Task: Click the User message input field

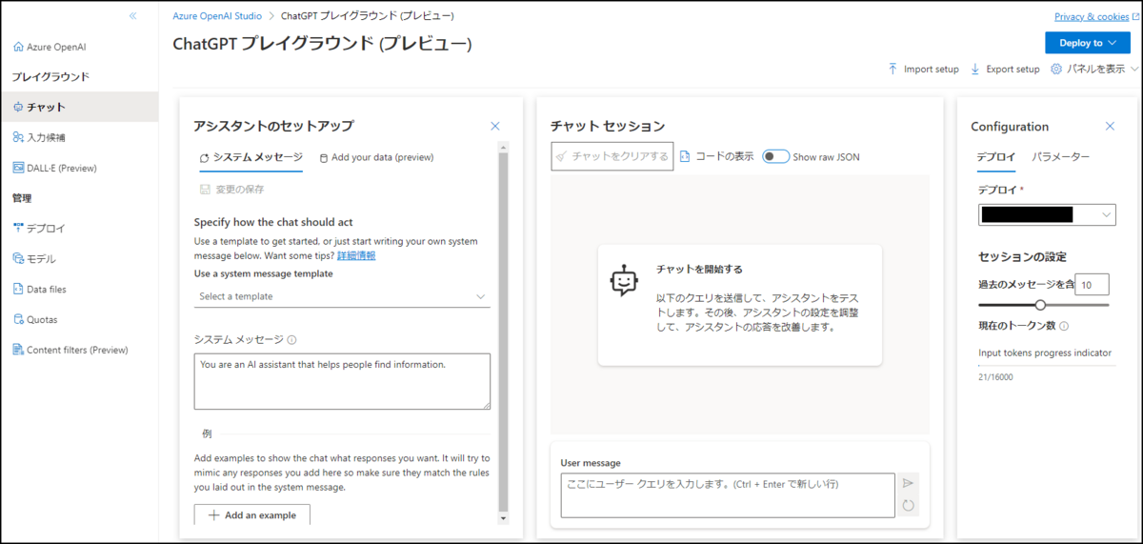Action: click(x=728, y=495)
